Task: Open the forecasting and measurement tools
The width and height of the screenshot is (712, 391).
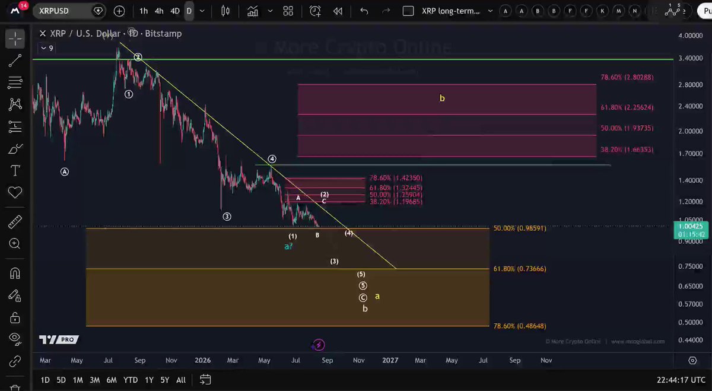Action: click(15, 126)
